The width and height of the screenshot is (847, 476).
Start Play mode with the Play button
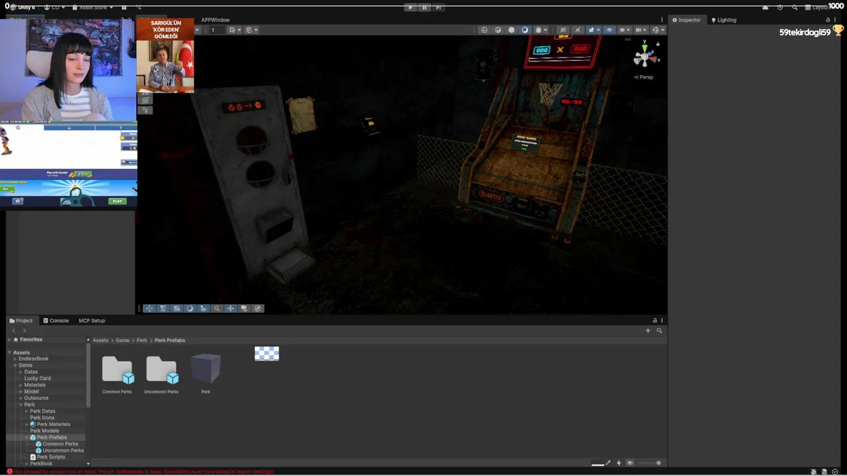coord(410,7)
